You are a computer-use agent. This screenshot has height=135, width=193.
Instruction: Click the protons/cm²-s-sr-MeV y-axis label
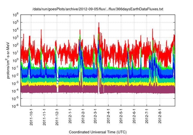9,60
